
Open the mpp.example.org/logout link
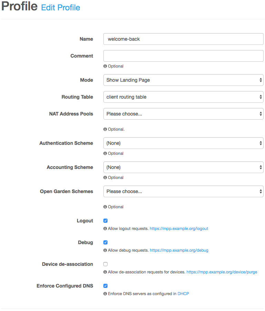pyautogui.click(x=179, y=229)
